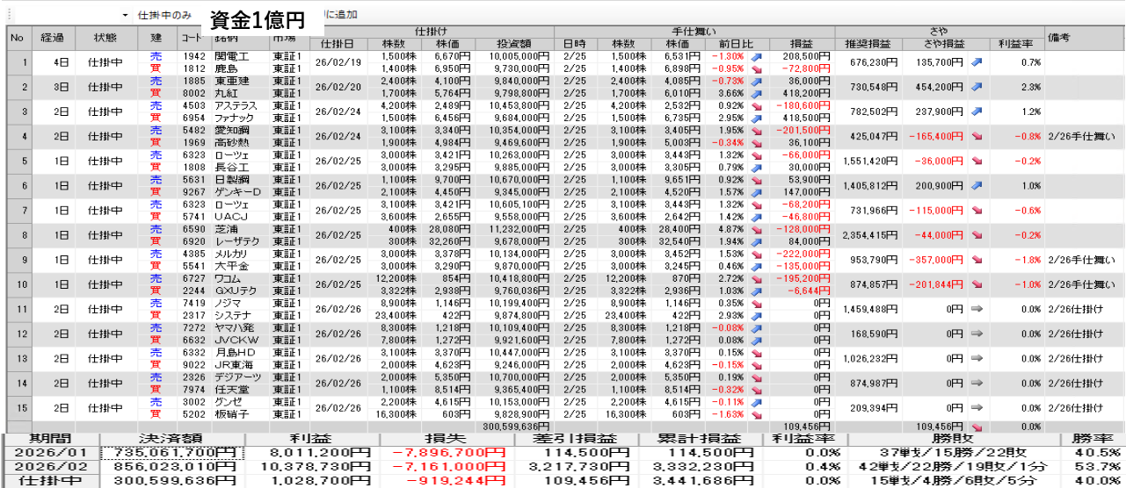Click the 2/26手仕舞い note in row 4
This screenshot has height=488, width=1126.
(x=1082, y=137)
